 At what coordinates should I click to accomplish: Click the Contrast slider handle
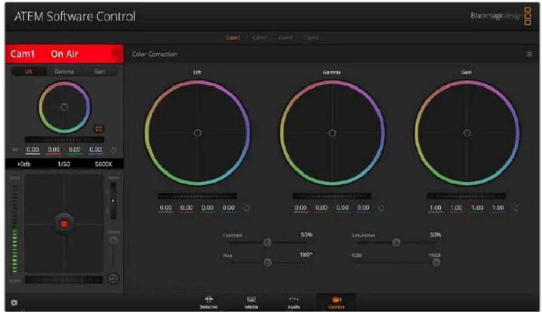(268, 242)
